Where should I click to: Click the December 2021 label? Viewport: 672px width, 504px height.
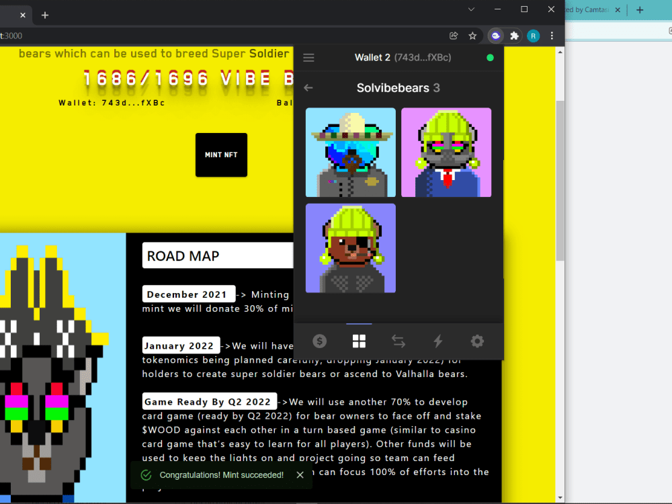point(189,294)
